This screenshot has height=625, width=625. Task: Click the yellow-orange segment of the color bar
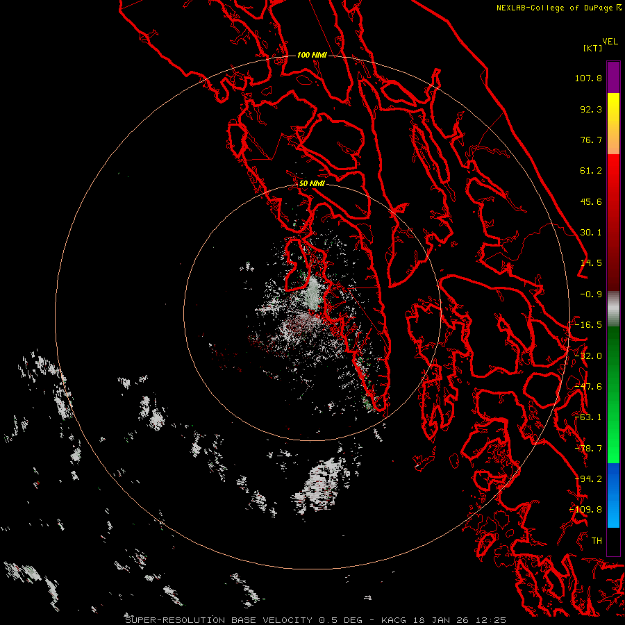[x=613, y=124]
